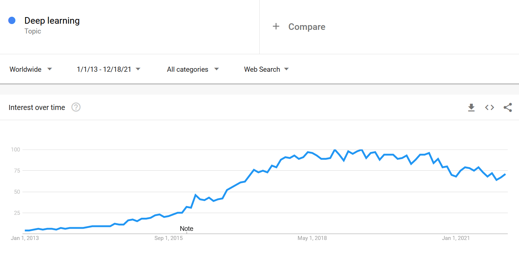Screen dimensions: 519x272
Task: Click the Jan 1, 2013 axis label
Action: (25, 238)
